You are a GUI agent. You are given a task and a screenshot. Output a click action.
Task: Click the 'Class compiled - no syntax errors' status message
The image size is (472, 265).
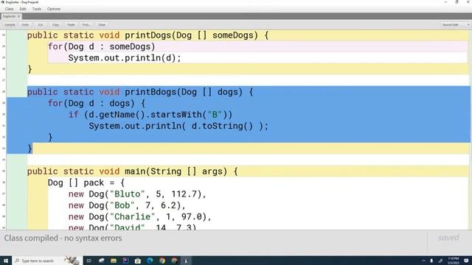(x=63, y=238)
